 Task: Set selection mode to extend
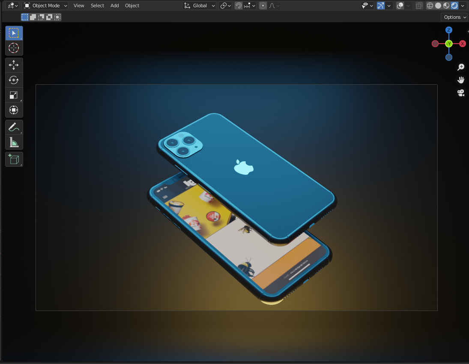pyautogui.click(x=33, y=17)
